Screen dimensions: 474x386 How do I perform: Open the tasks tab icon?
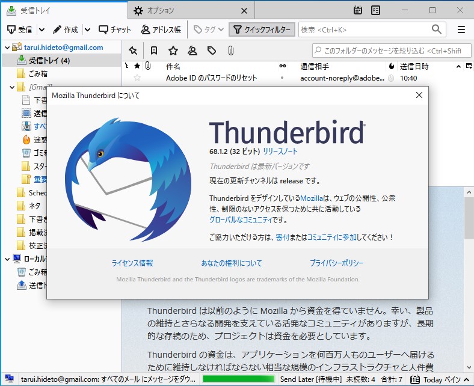[375, 10]
